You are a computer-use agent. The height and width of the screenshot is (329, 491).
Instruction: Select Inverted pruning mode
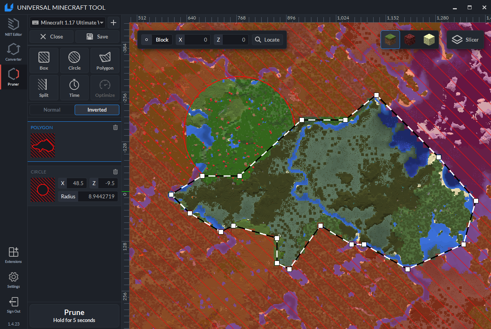point(97,110)
